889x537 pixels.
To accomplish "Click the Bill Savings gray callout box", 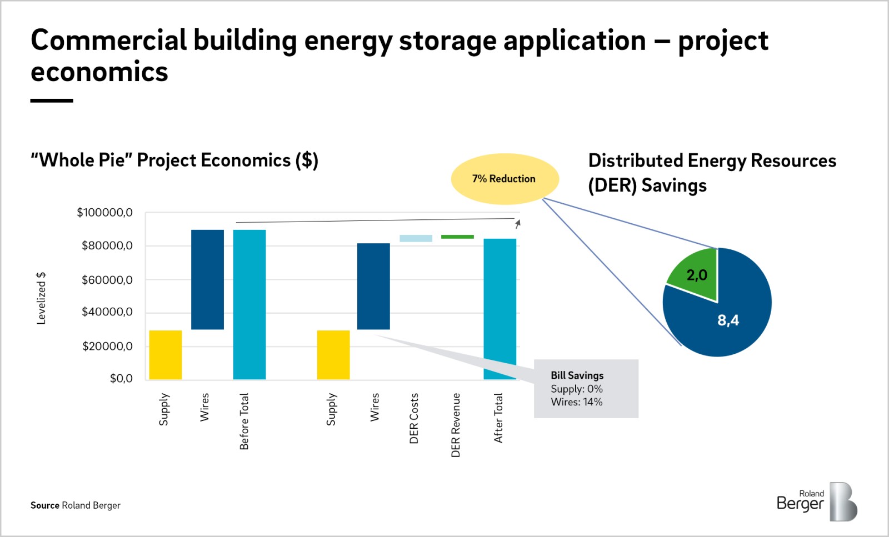I will point(585,389).
